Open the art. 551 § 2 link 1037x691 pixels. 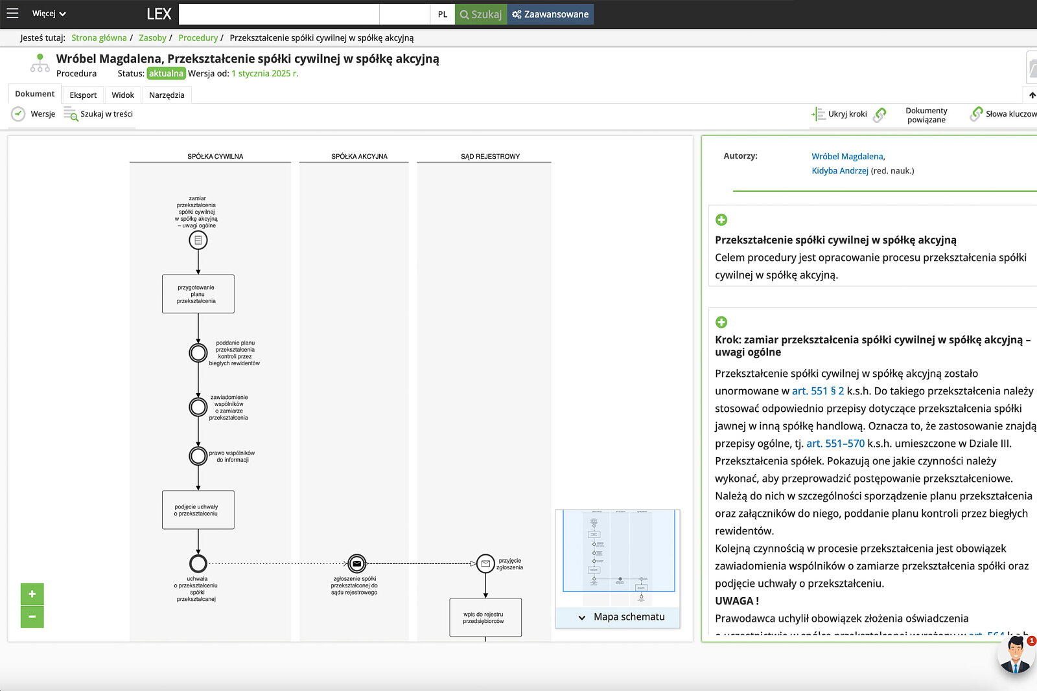click(x=818, y=391)
